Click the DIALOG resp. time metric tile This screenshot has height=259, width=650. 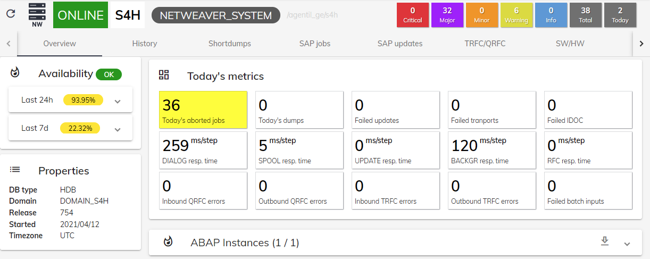point(203,151)
